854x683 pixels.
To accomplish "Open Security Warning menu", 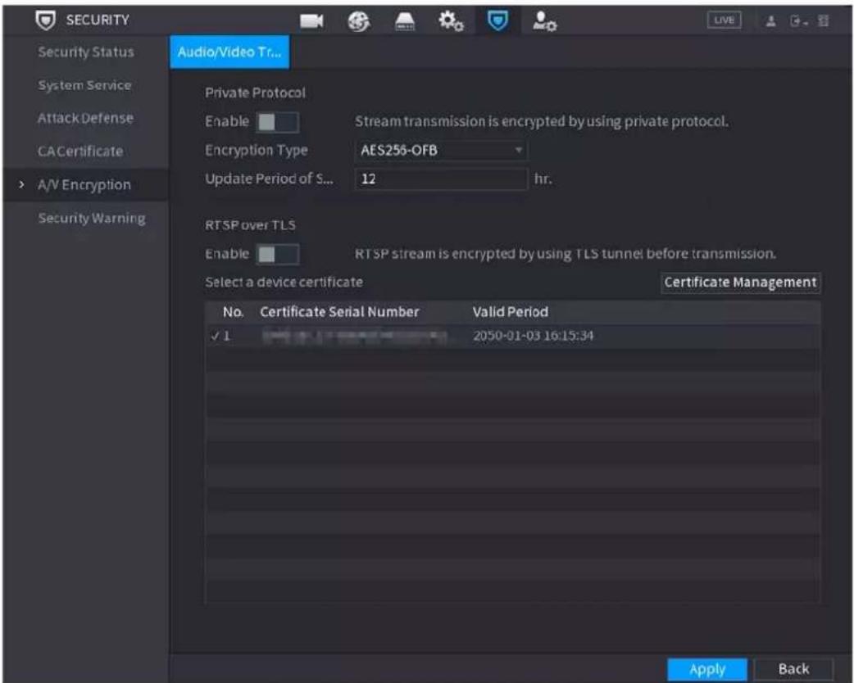I will pos(92,218).
